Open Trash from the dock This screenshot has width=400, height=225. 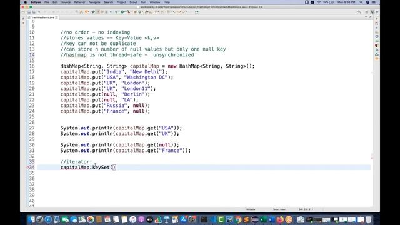tap(369, 219)
